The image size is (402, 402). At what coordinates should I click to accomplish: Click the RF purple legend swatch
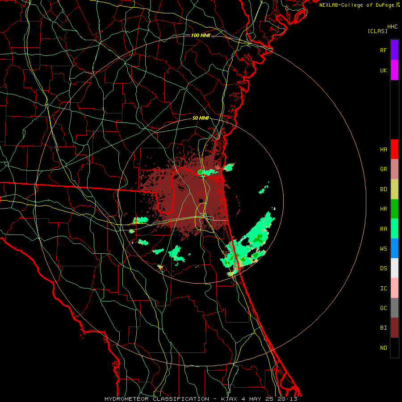coord(394,50)
